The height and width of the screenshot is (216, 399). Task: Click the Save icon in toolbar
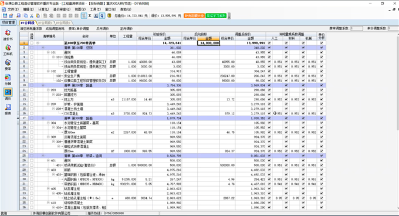click(x=5, y=15)
